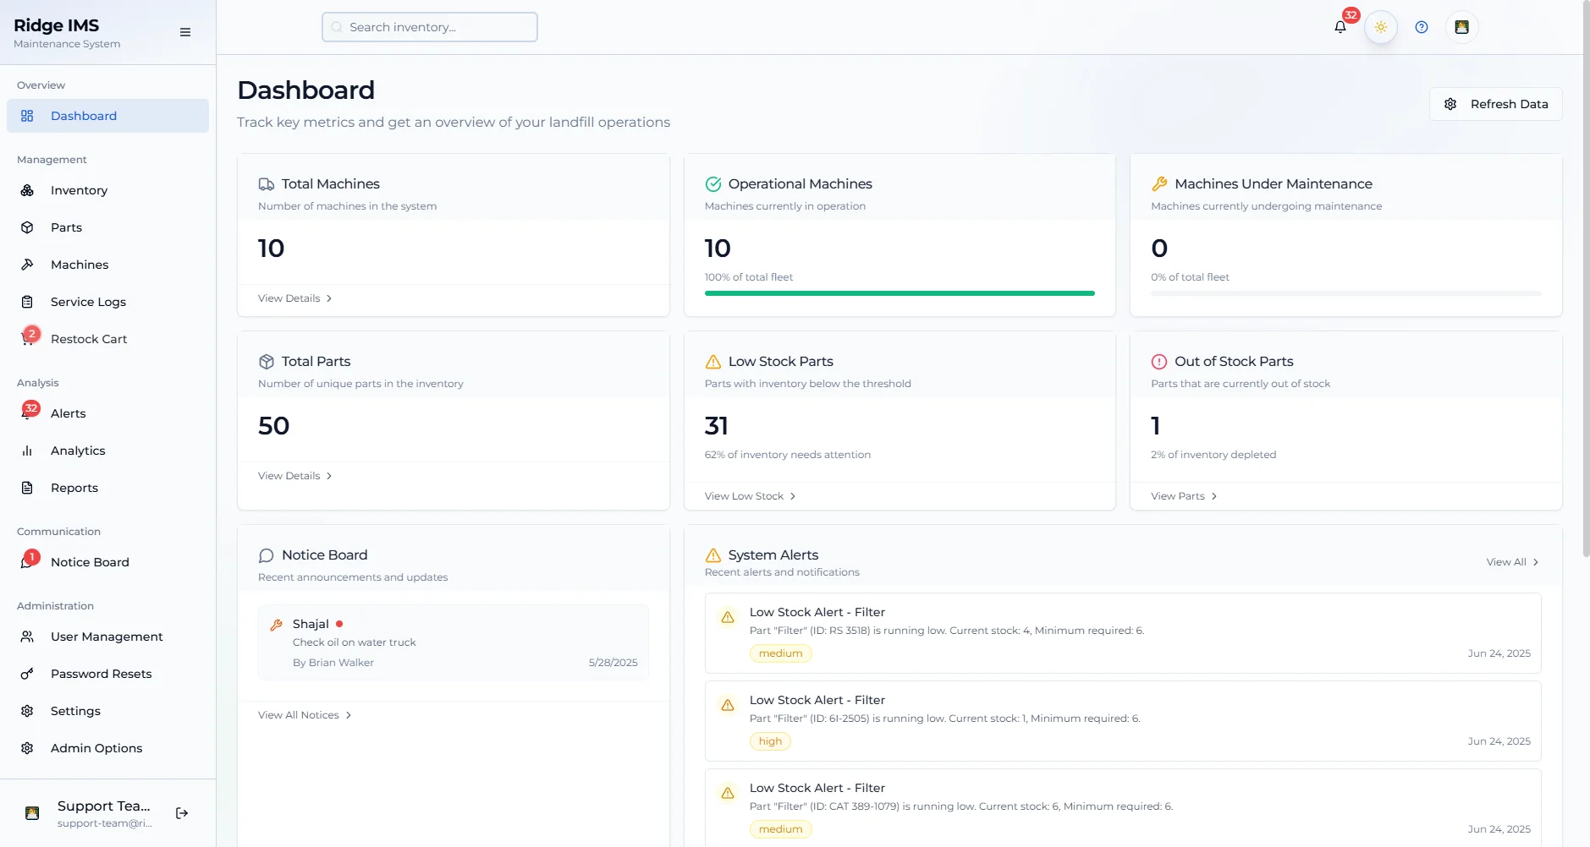This screenshot has height=847, width=1590.
Task: Open the Restock Cart with 2 items
Action: pos(90,339)
